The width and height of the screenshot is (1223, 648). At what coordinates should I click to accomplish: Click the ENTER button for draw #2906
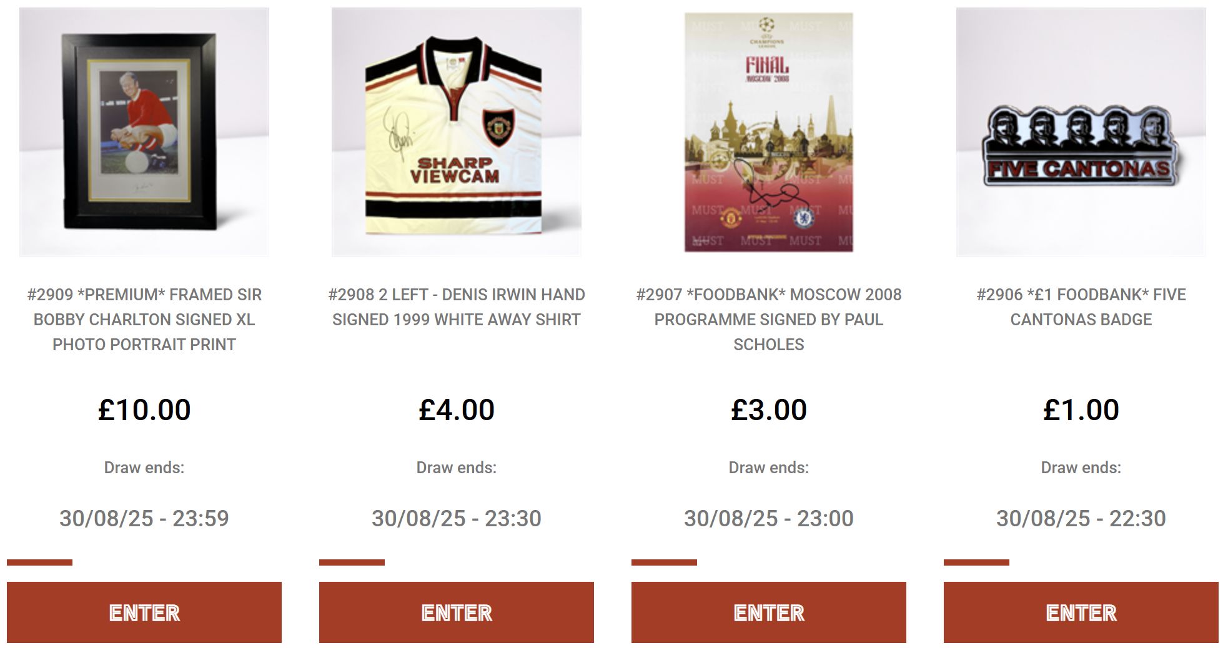pos(1081,612)
